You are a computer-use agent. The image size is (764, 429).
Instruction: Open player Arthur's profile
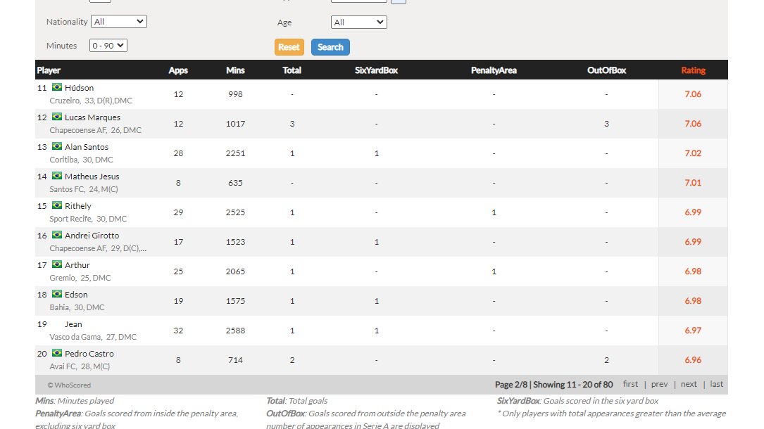pyautogui.click(x=77, y=265)
